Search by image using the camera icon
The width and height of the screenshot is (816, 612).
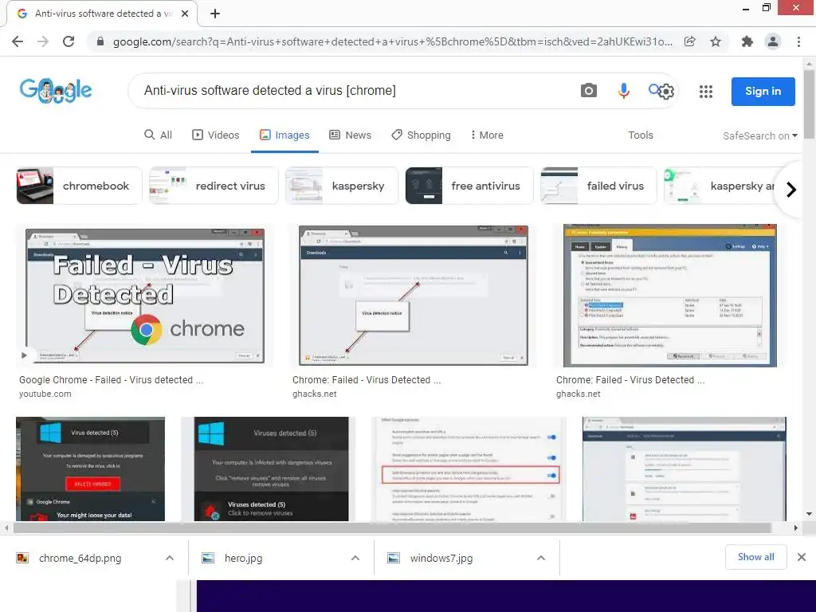pos(589,91)
